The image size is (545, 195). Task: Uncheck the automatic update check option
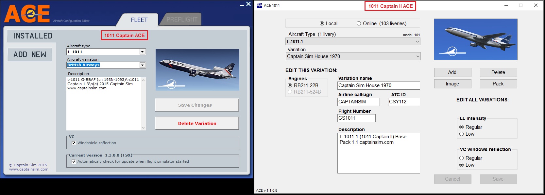click(x=74, y=161)
